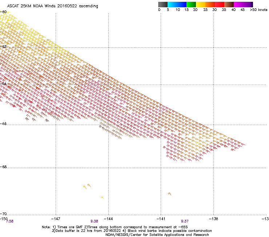269x237 pixels.
Task: Click the legend label '25'
Action: click(x=205, y=10)
